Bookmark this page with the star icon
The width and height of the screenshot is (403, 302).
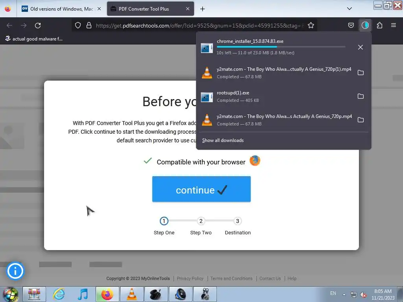[311, 25]
